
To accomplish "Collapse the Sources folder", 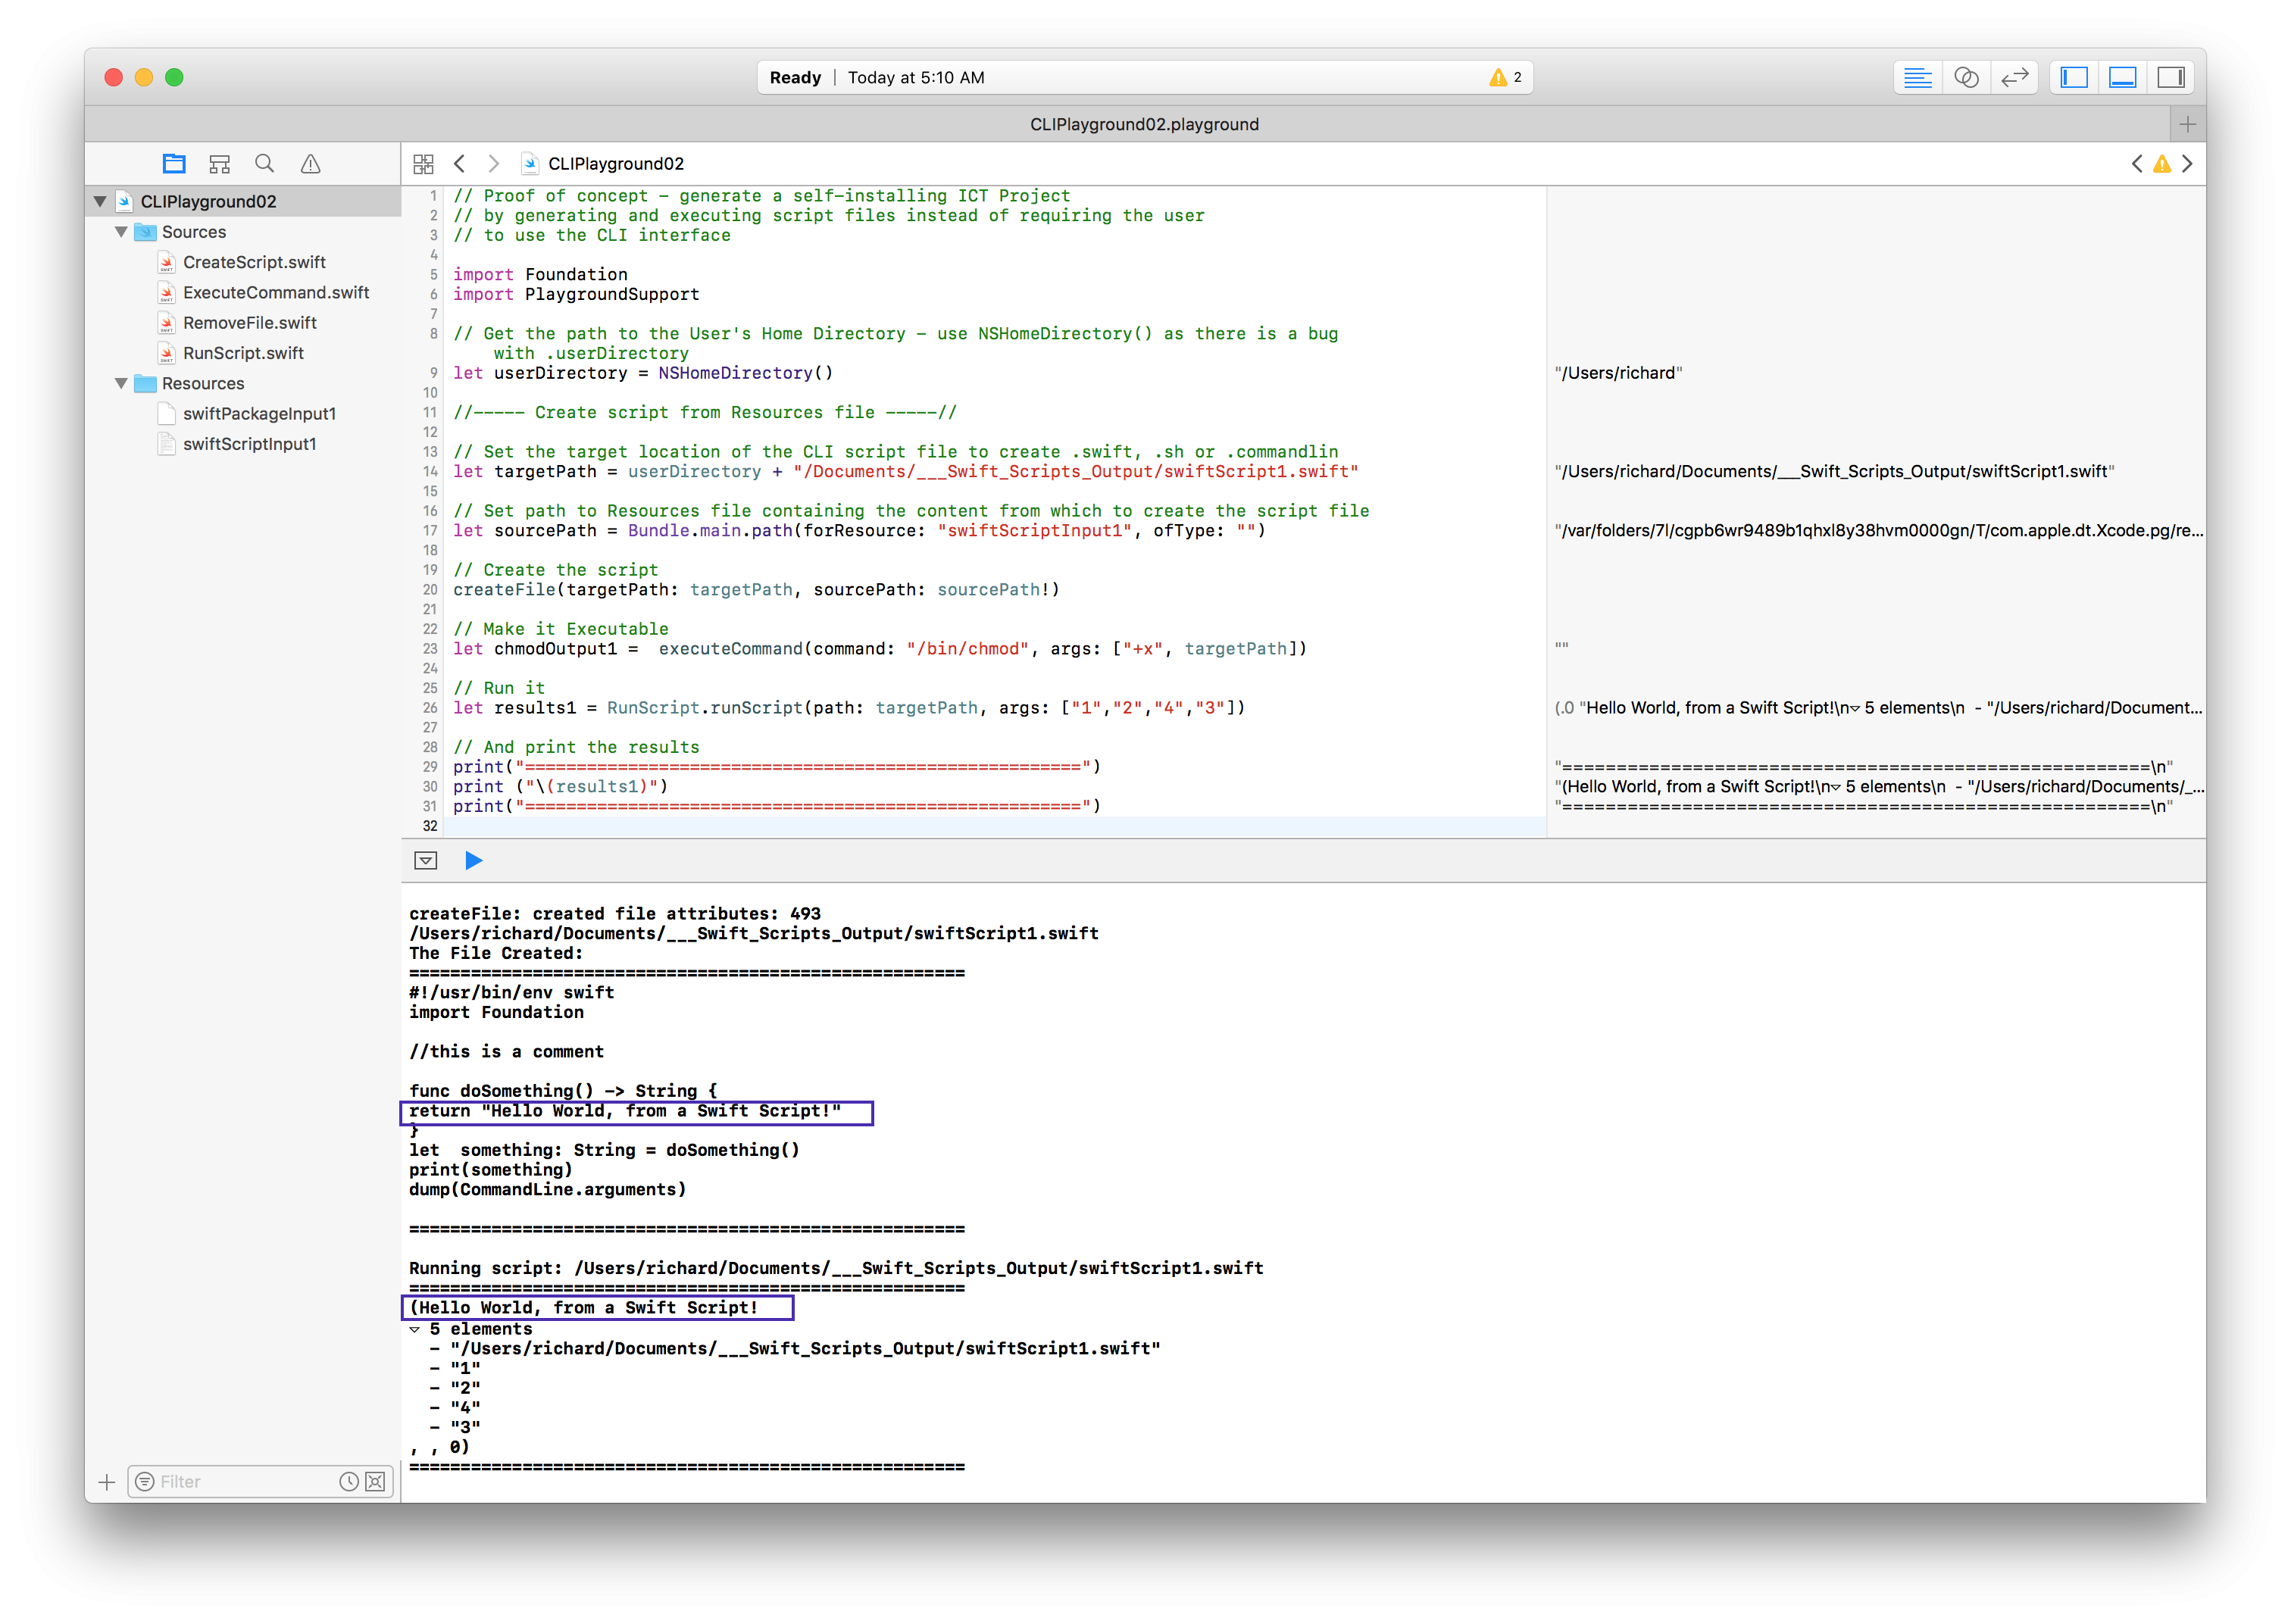I will (x=121, y=232).
